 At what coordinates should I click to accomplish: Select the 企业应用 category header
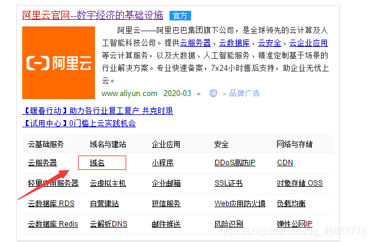pos(166,144)
